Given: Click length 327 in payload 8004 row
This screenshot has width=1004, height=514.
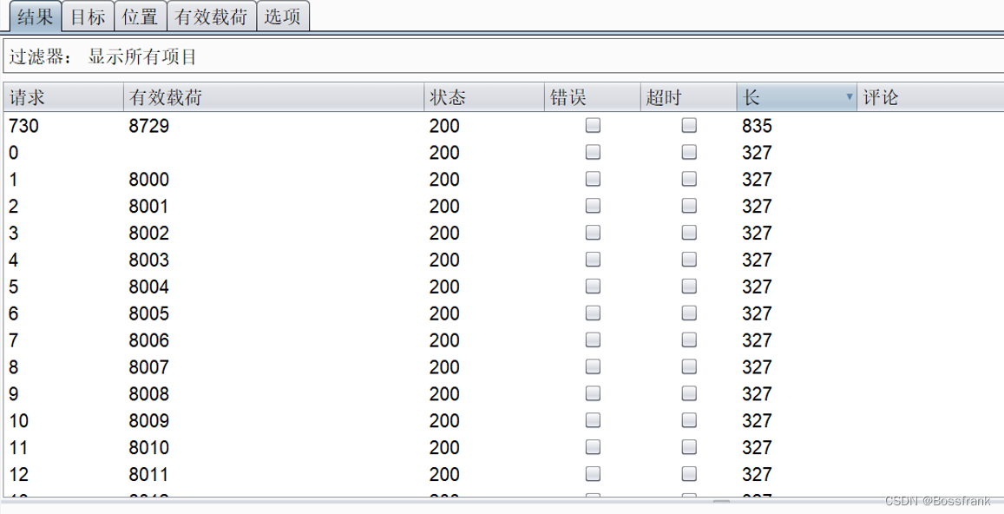Looking at the screenshot, I should tap(757, 287).
